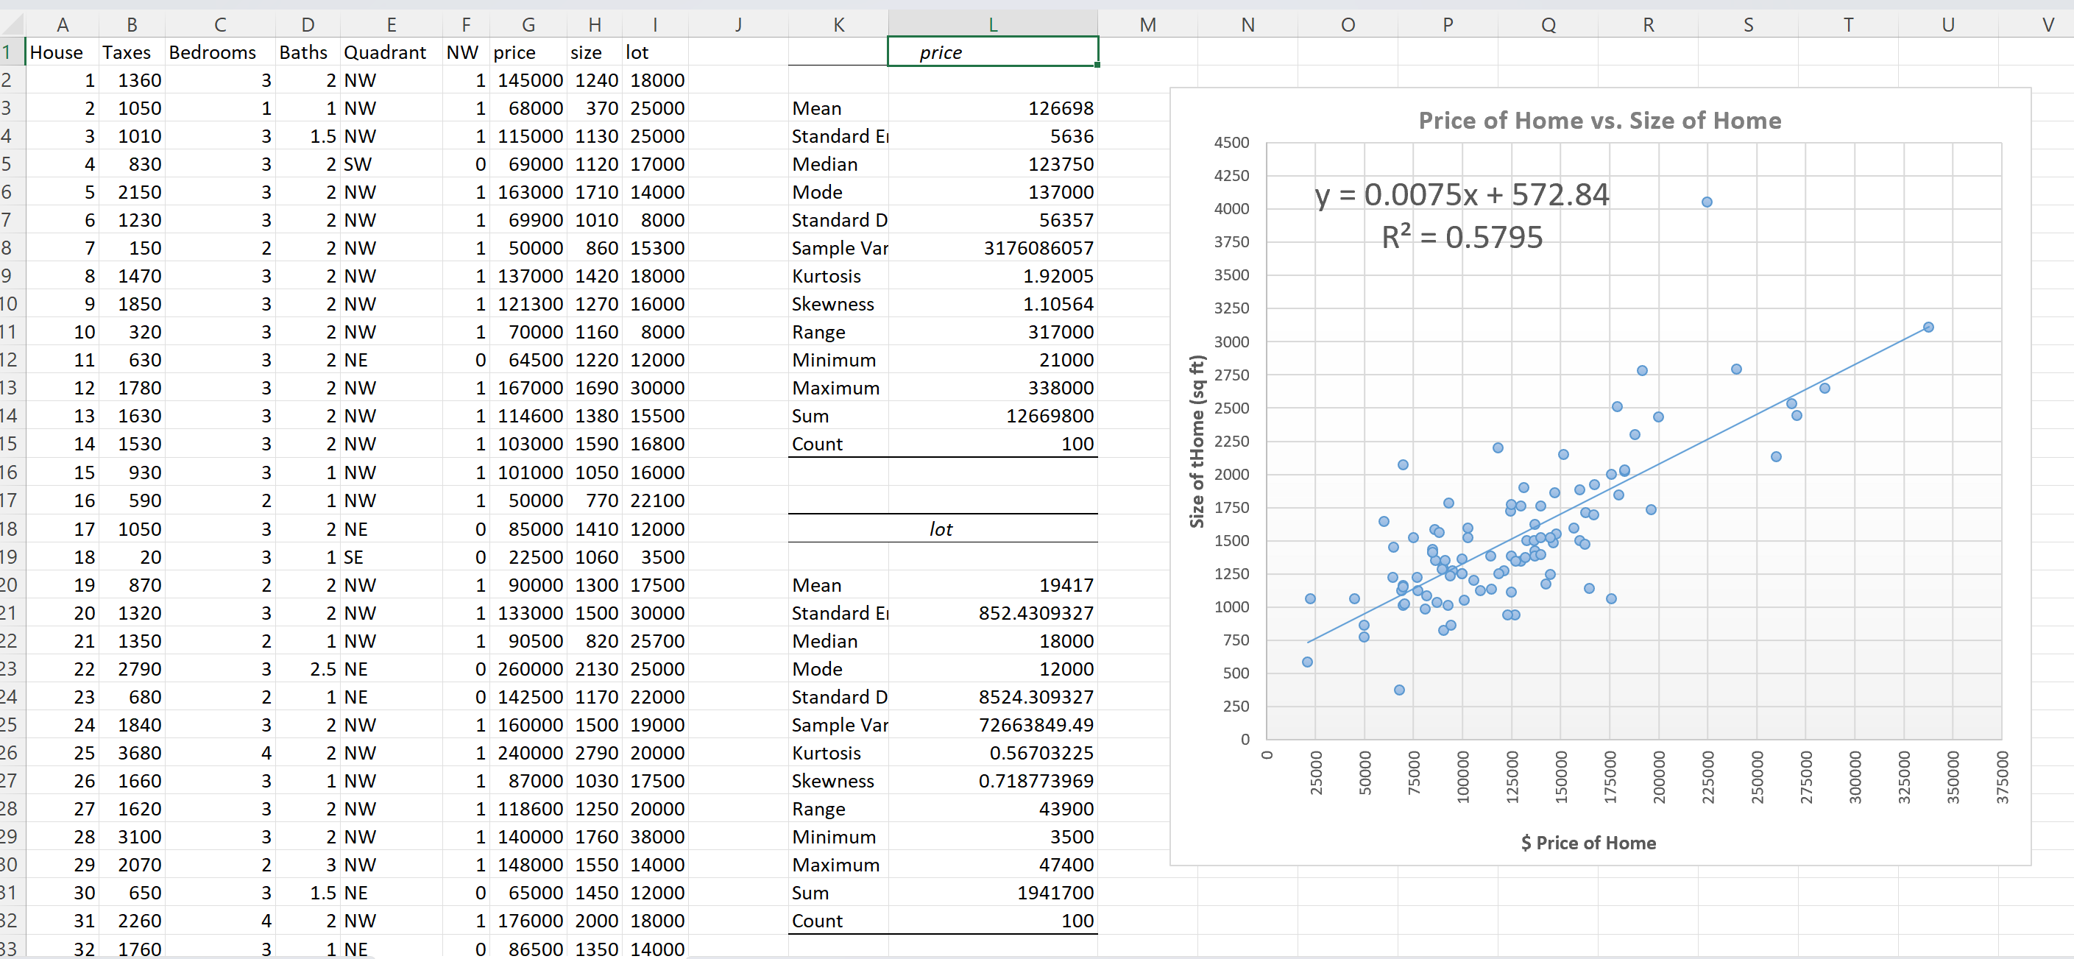Screen dimensions: 2074x959
Task: Click the 'Taxes' header cell
Action: pyautogui.click(x=127, y=52)
